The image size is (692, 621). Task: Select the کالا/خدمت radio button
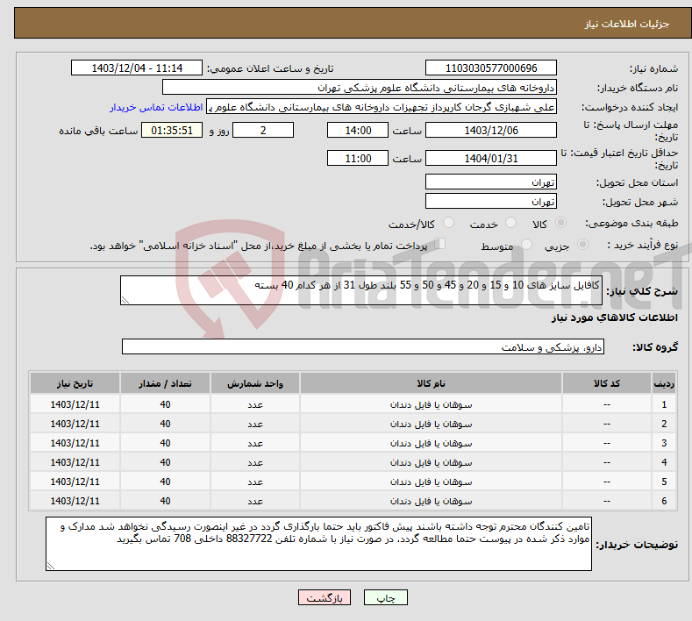448,223
